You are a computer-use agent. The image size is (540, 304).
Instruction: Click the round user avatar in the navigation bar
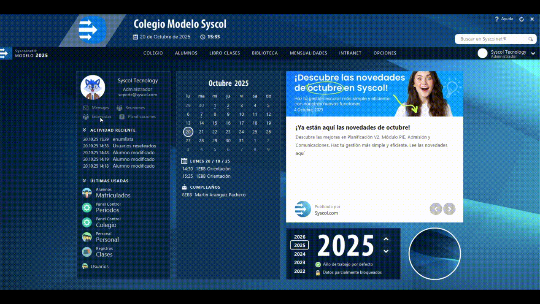[483, 53]
